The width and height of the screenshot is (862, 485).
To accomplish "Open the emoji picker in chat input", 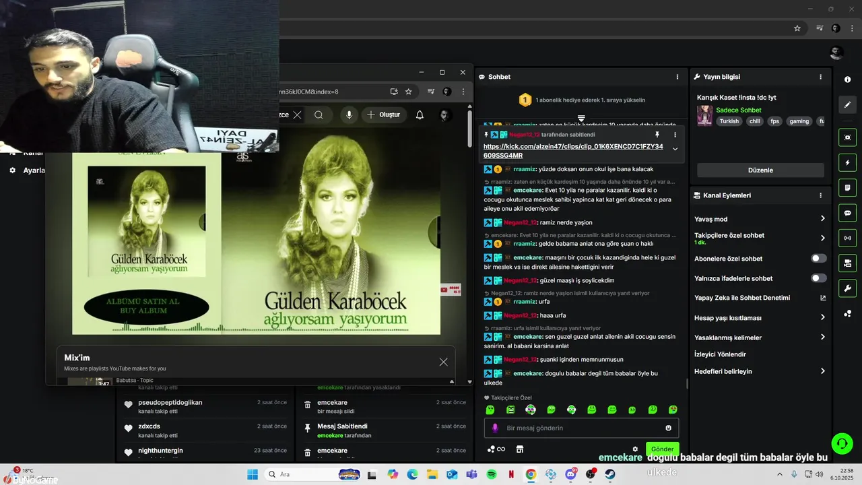I will 668,428.
